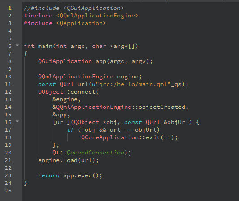Click 'app.exec();' on line 23
Viewport: 239px width, 201px height.
[x=83, y=175]
